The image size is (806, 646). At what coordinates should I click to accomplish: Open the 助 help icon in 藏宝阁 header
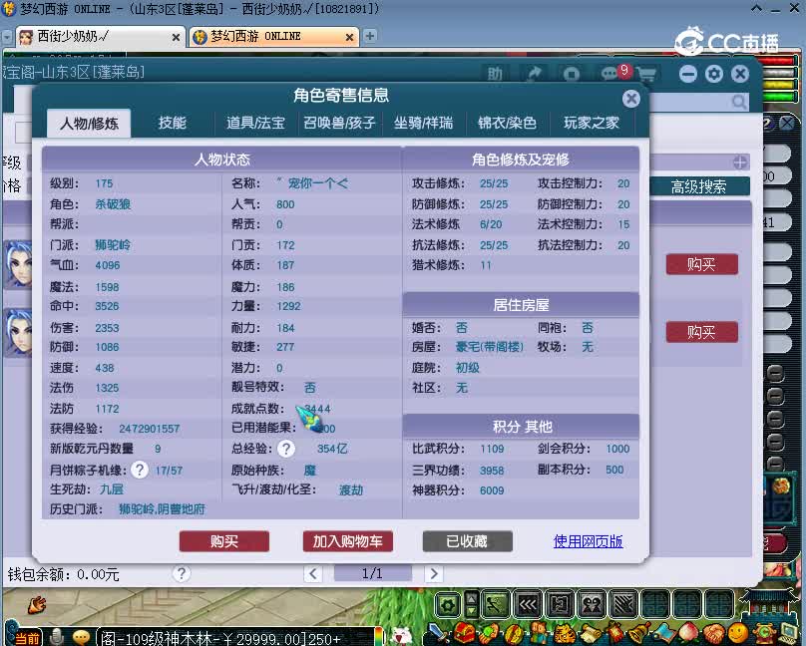pyautogui.click(x=495, y=74)
